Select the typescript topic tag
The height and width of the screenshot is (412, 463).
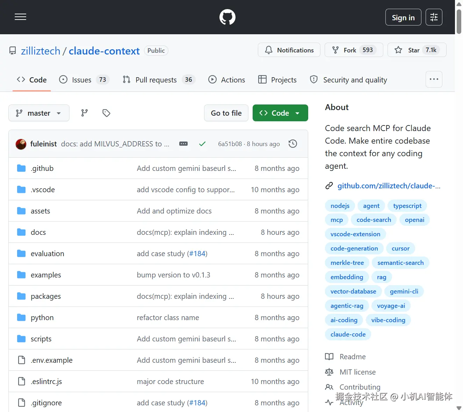407,205
